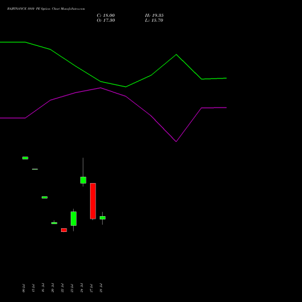This screenshot has width=302, height=302.
Task: Click the tall red candlestick
Action: coord(93,201)
